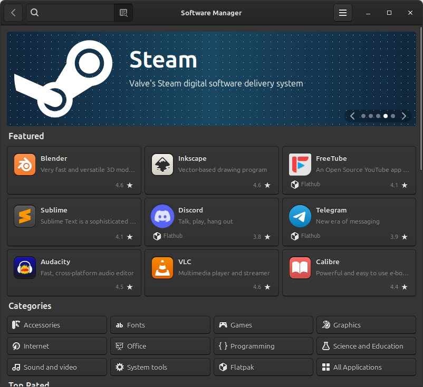
Task: Click the Steam banner title
Action: tap(163, 60)
